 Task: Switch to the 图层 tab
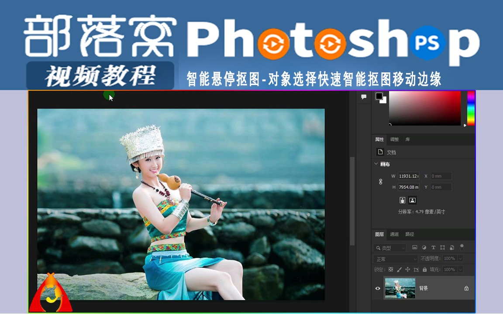pos(379,234)
